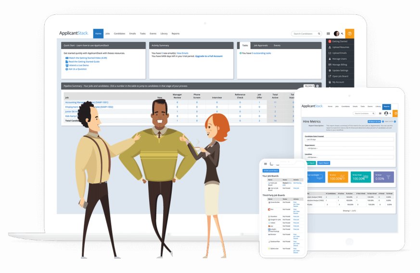420x273 pixels.
Task: Open the Department dropdown on tablet
Action: click(349, 148)
